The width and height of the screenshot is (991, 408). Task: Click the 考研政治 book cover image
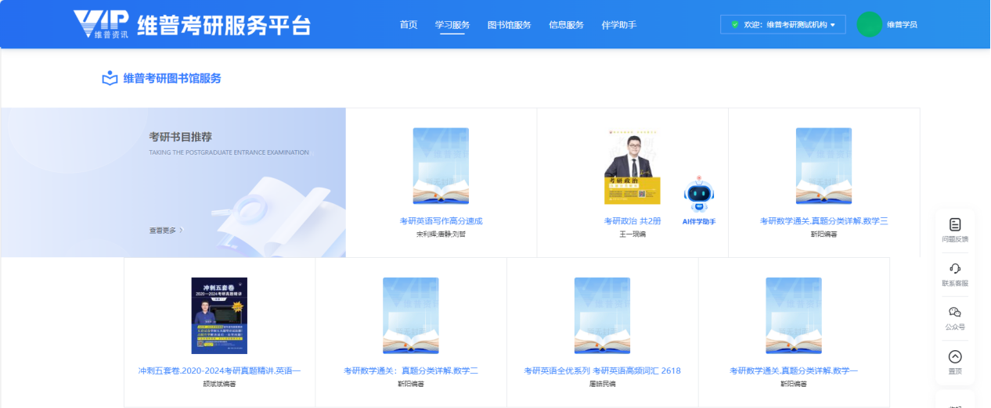pyautogui.click(x=632, y=166)
